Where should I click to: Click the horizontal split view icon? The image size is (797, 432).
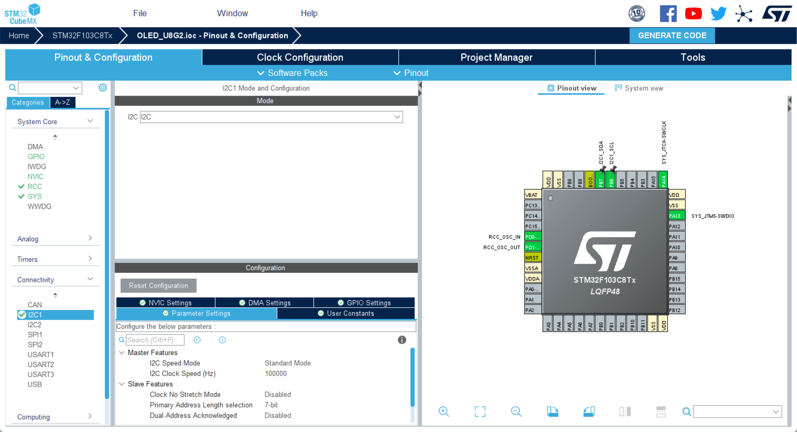tap(661, 411)
